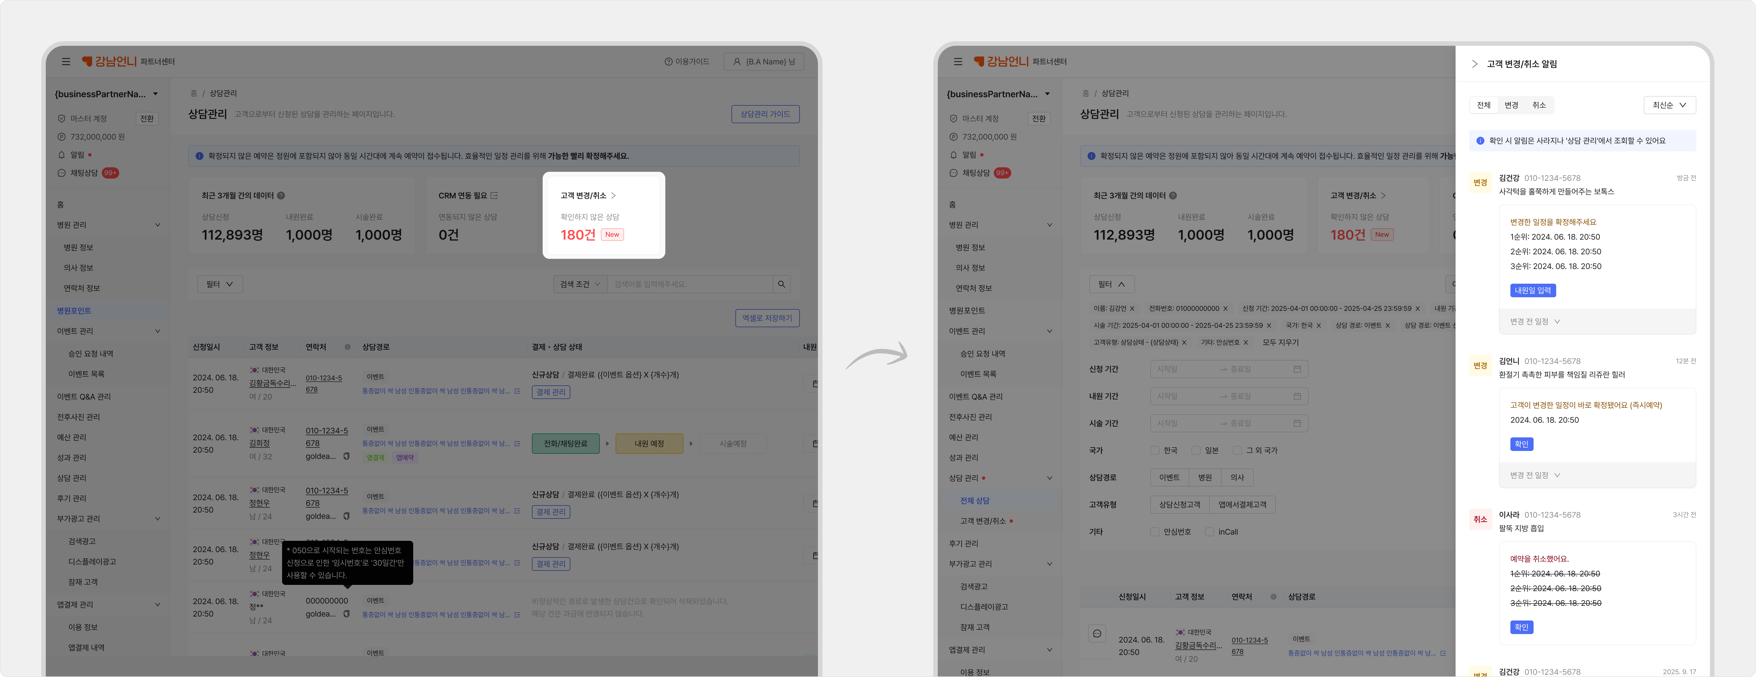Collapse the 고객 변경/취소 알림 panel chevron
The height and width of the screenshot is (677, 1756).
[1474, 64]
